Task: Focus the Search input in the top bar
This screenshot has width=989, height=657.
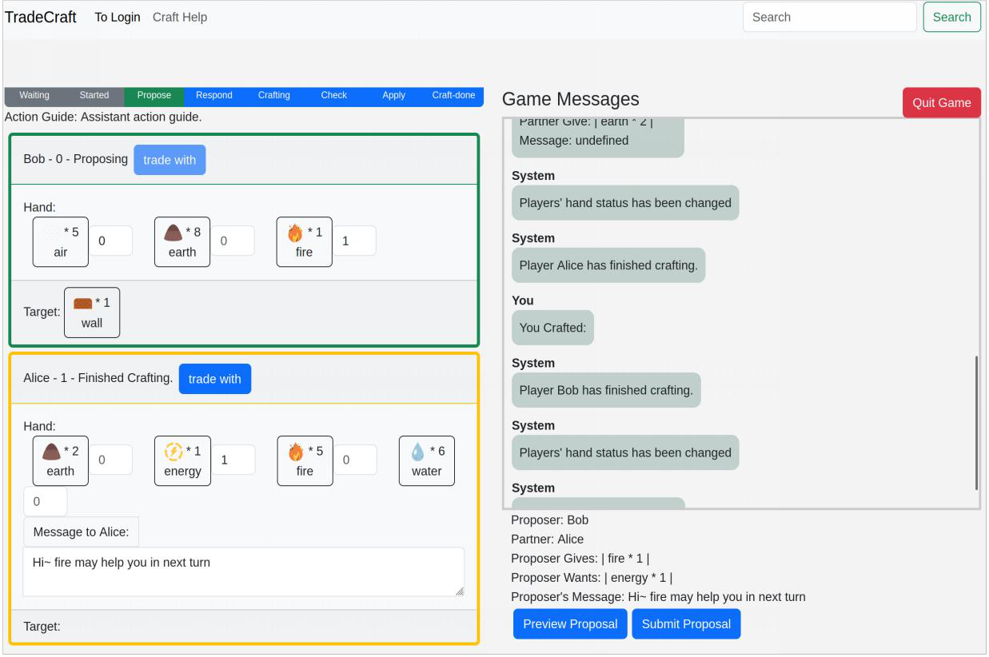Action: tap(829, 16)
